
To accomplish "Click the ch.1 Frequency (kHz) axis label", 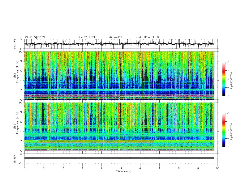I will pyautogui.click(x=16, y=72).
